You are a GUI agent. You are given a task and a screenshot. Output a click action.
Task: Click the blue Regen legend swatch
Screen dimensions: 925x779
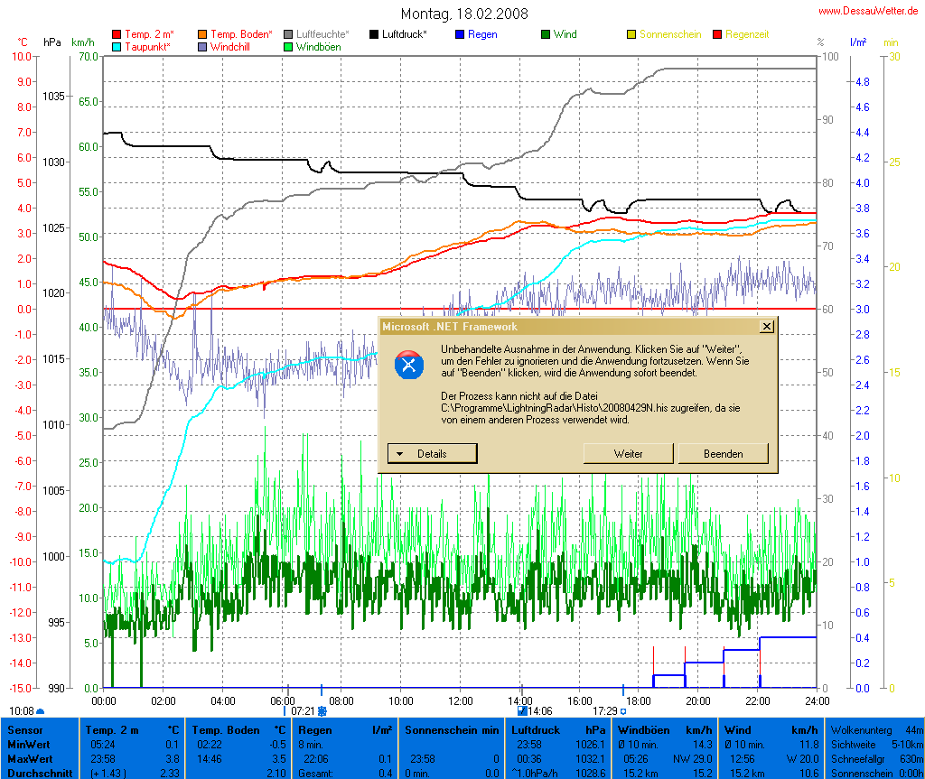(x=460, y=34)
